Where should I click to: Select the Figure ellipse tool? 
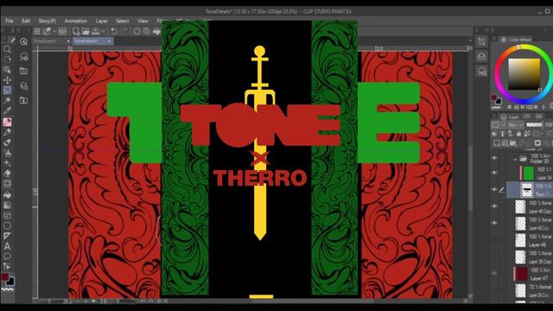tap(7, 225)
